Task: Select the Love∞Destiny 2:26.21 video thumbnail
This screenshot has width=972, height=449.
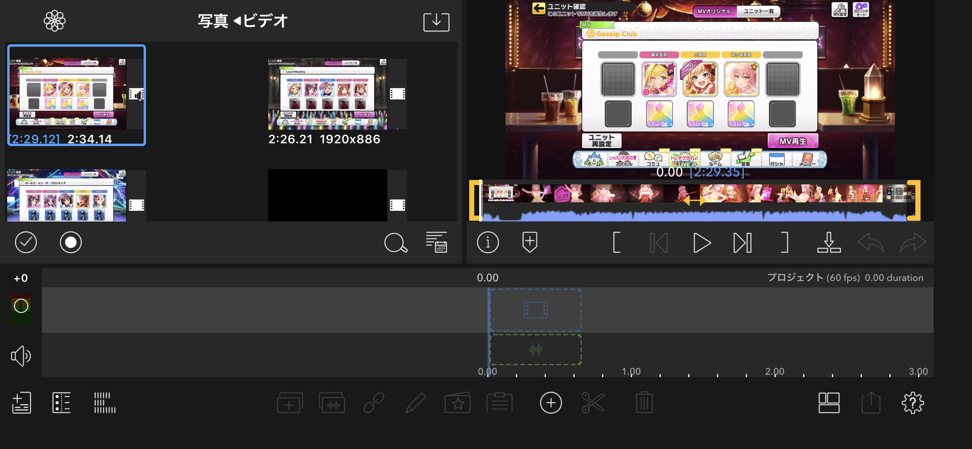Action: pyautogui.click(x=327, y=94)
